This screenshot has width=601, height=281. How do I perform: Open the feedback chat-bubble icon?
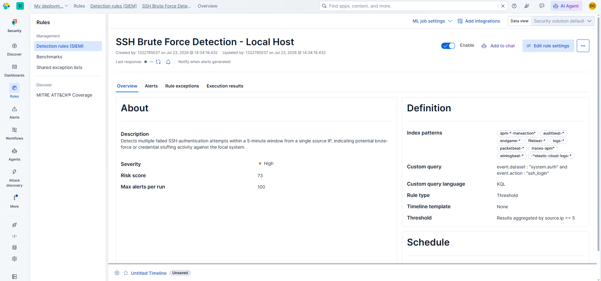pyautogui.click(x=542, y=6)
